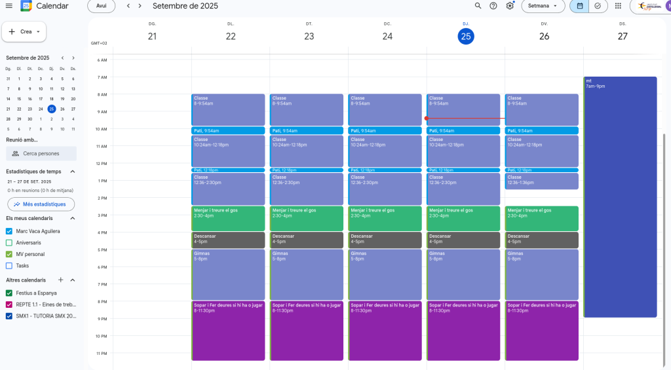Open the Crea button dropdown
The height and width of the screenshot is (370, 671).
pos(38,31)
